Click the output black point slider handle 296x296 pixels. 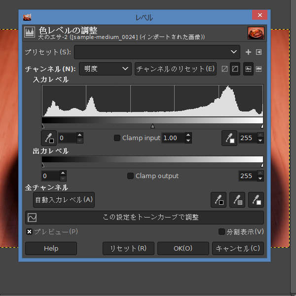[43, 165]
